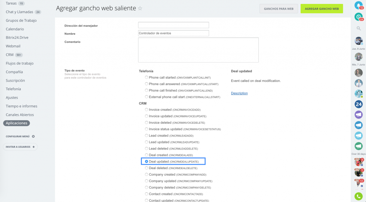Click the search magnifier icon in sidebar
Screen dimensions: 366x202
click(358, 28)
